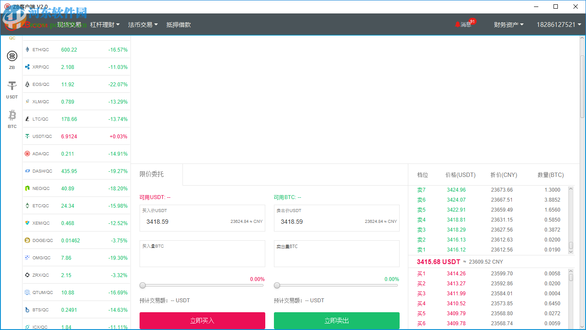Select the ZB market icon in sidebar
The height and width of the screenshot is (330, 586).
12,56
